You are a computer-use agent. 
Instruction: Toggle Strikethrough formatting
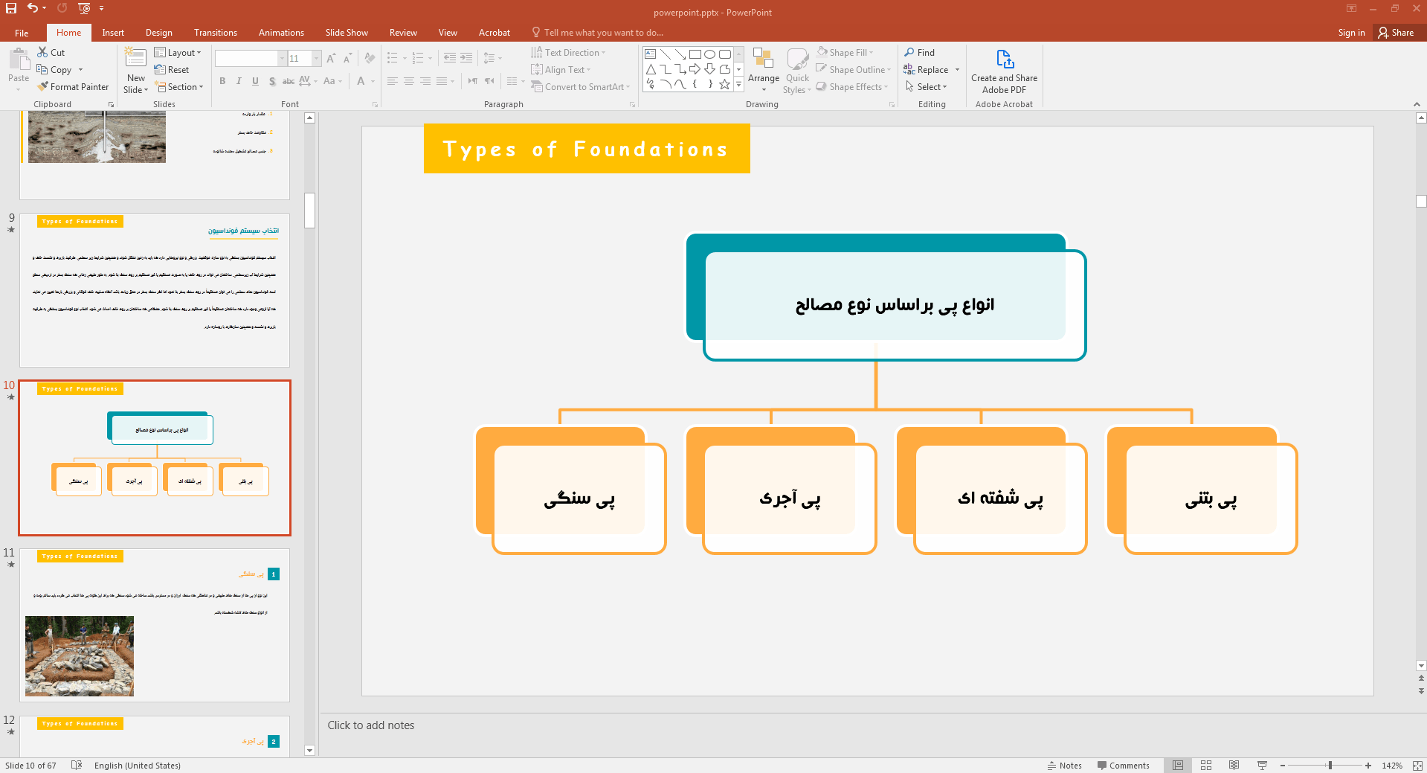coord(289,81)
